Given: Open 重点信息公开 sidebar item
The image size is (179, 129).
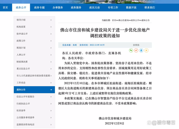Looking at the screenshot, I should coord(34,69).
